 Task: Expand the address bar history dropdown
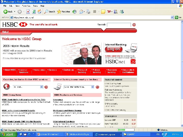[x=172, y=18]
